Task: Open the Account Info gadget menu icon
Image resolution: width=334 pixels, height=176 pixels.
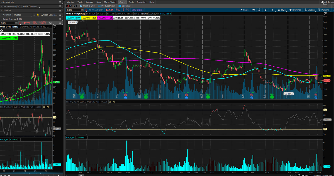Action: 61,2
